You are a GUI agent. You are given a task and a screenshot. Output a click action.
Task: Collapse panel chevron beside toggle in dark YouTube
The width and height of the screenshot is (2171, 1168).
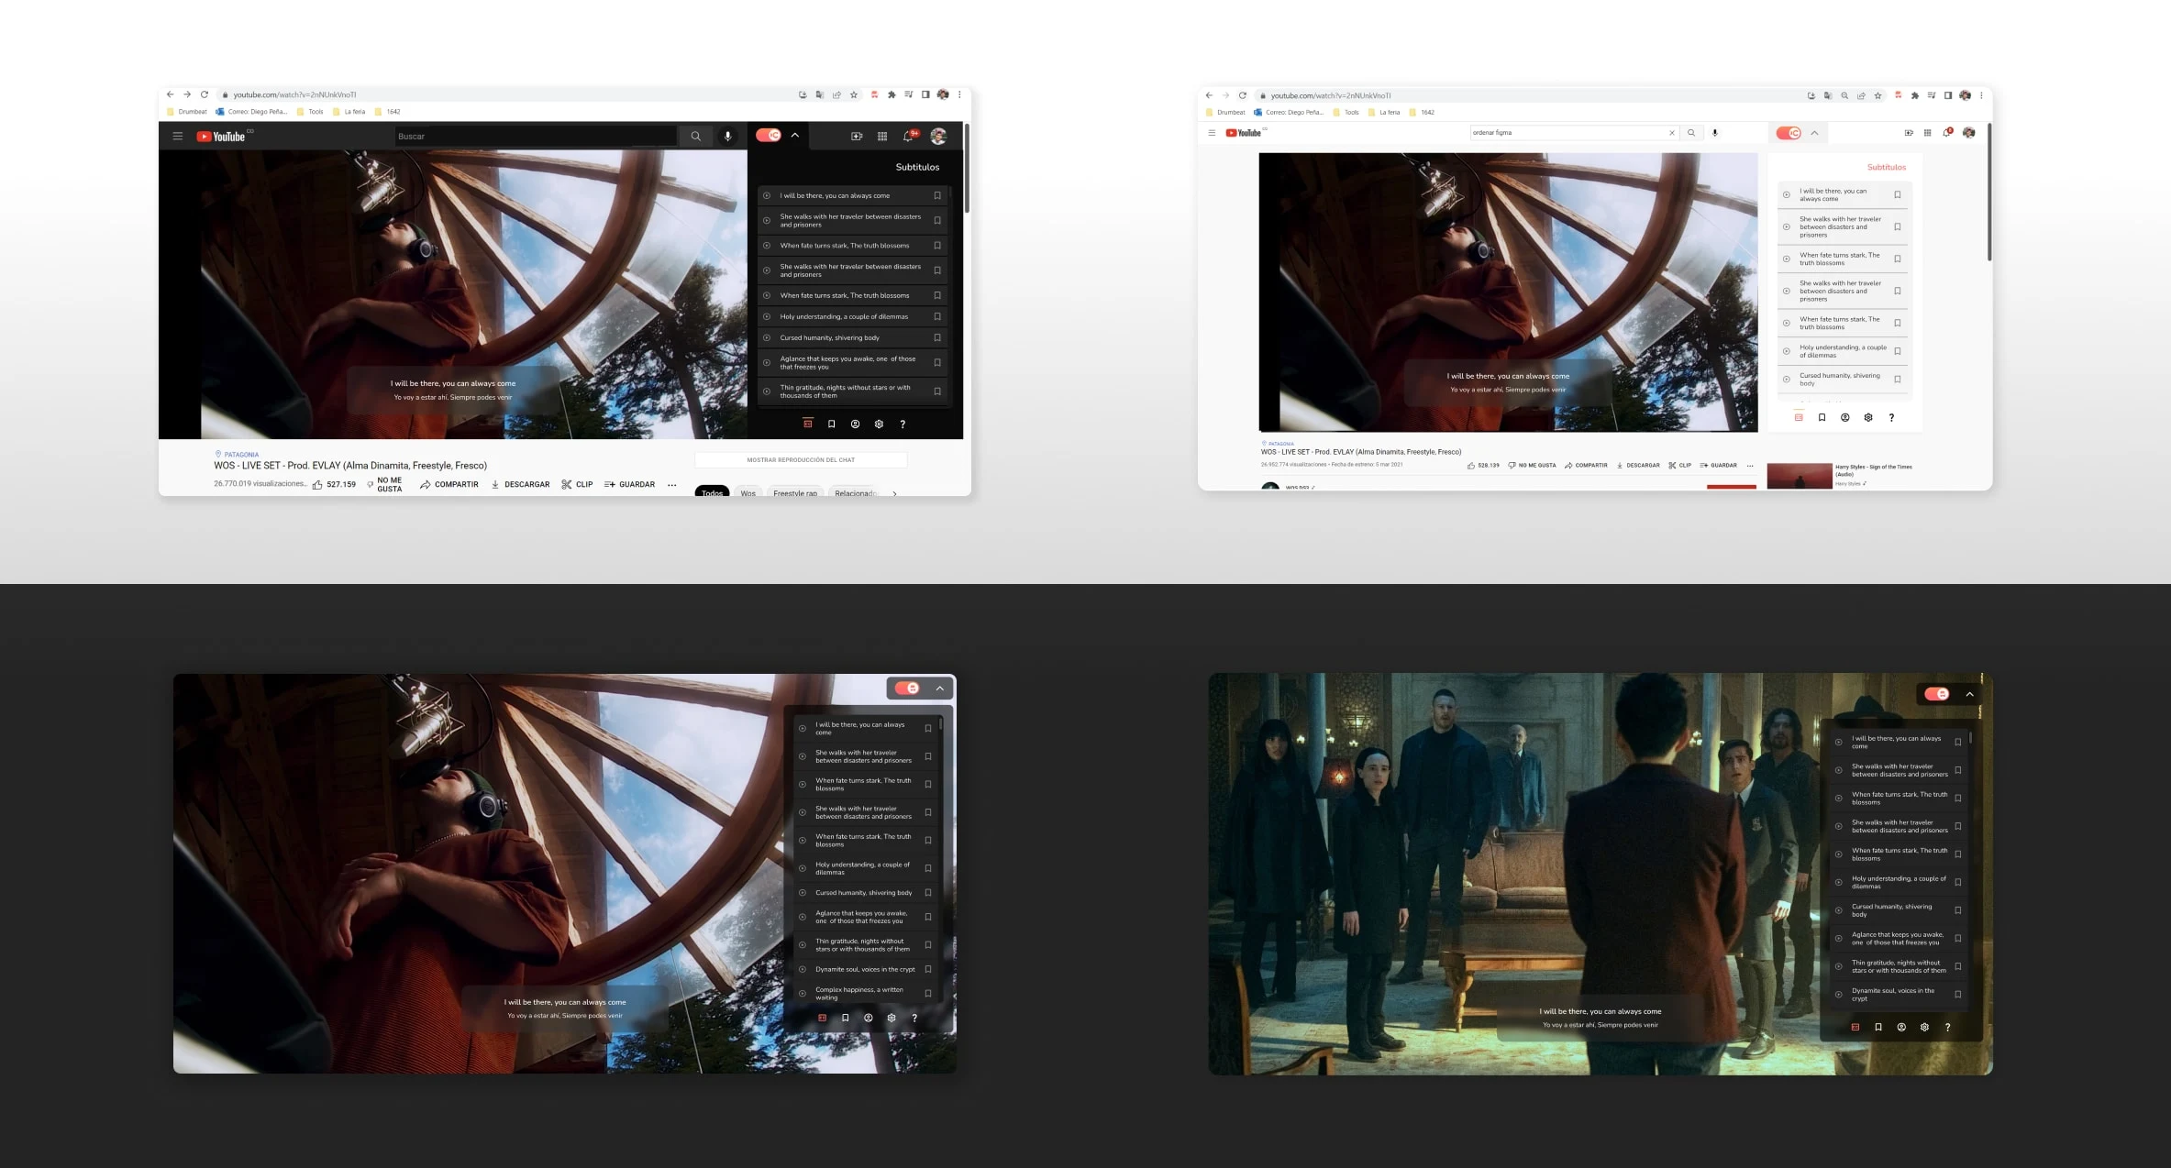point(795,136)
